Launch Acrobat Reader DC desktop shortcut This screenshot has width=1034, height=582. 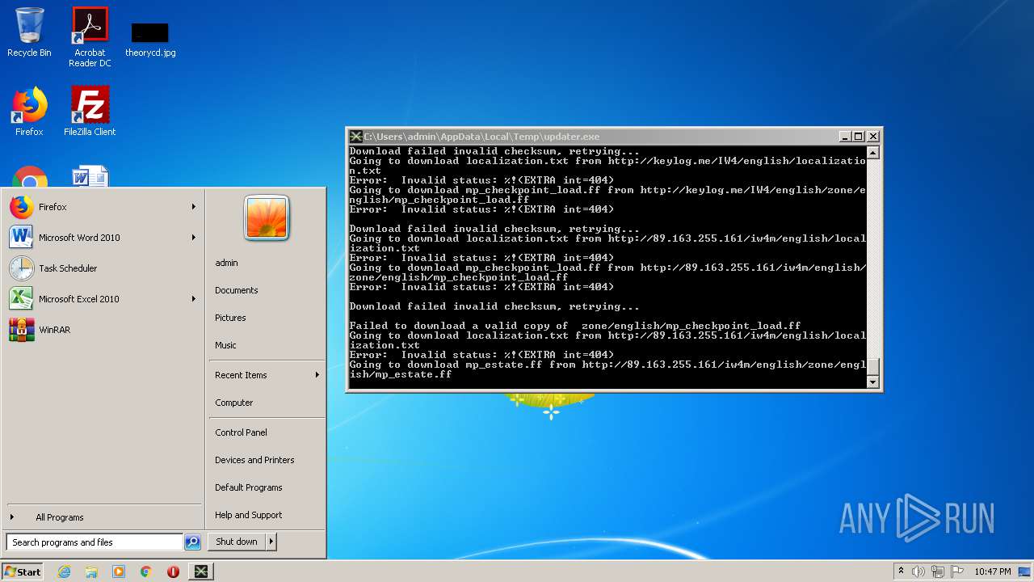(90, 36)
